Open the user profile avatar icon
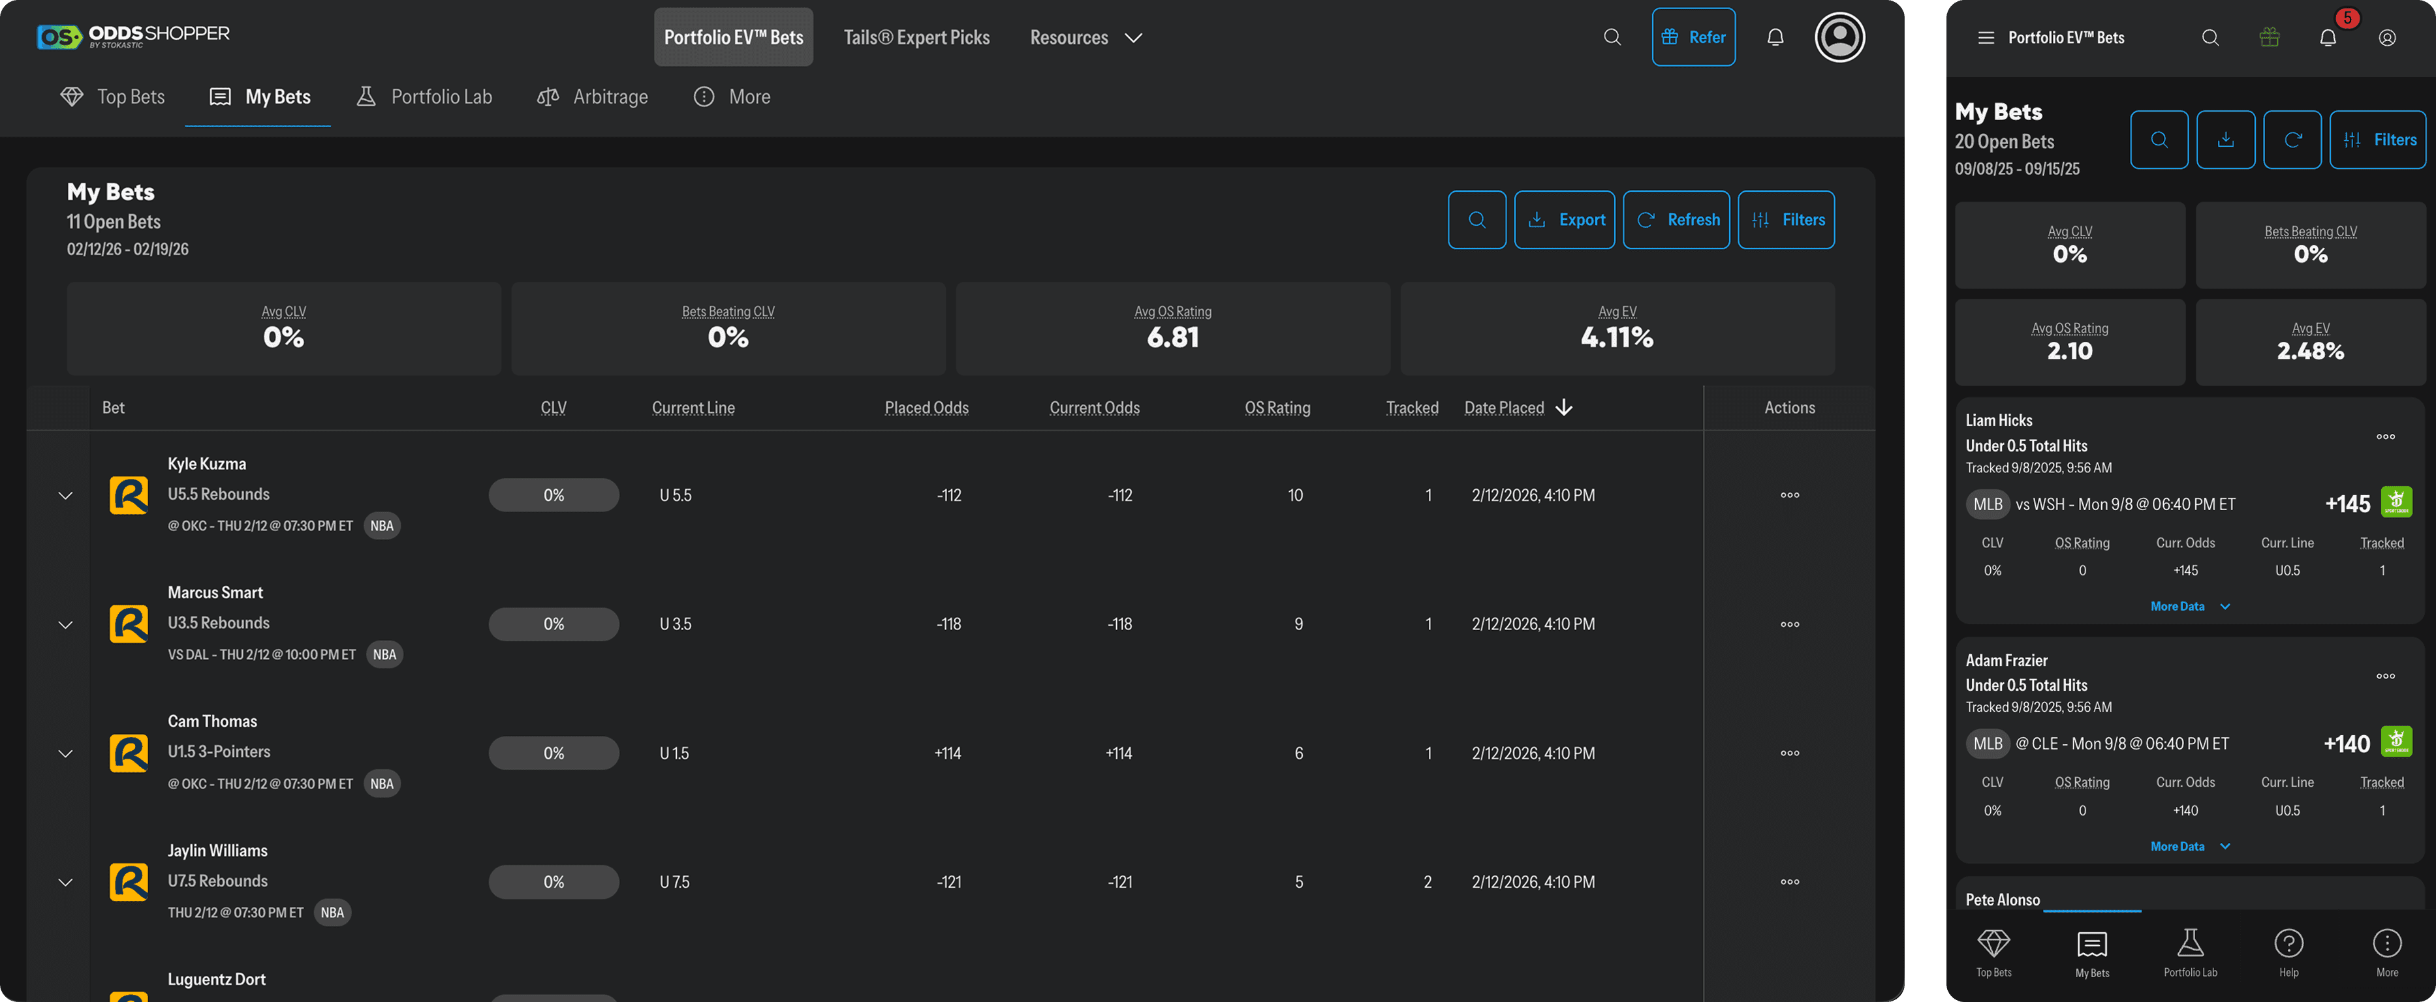This screenshot has width=2436, height=1002. [x=1839, y=37]
